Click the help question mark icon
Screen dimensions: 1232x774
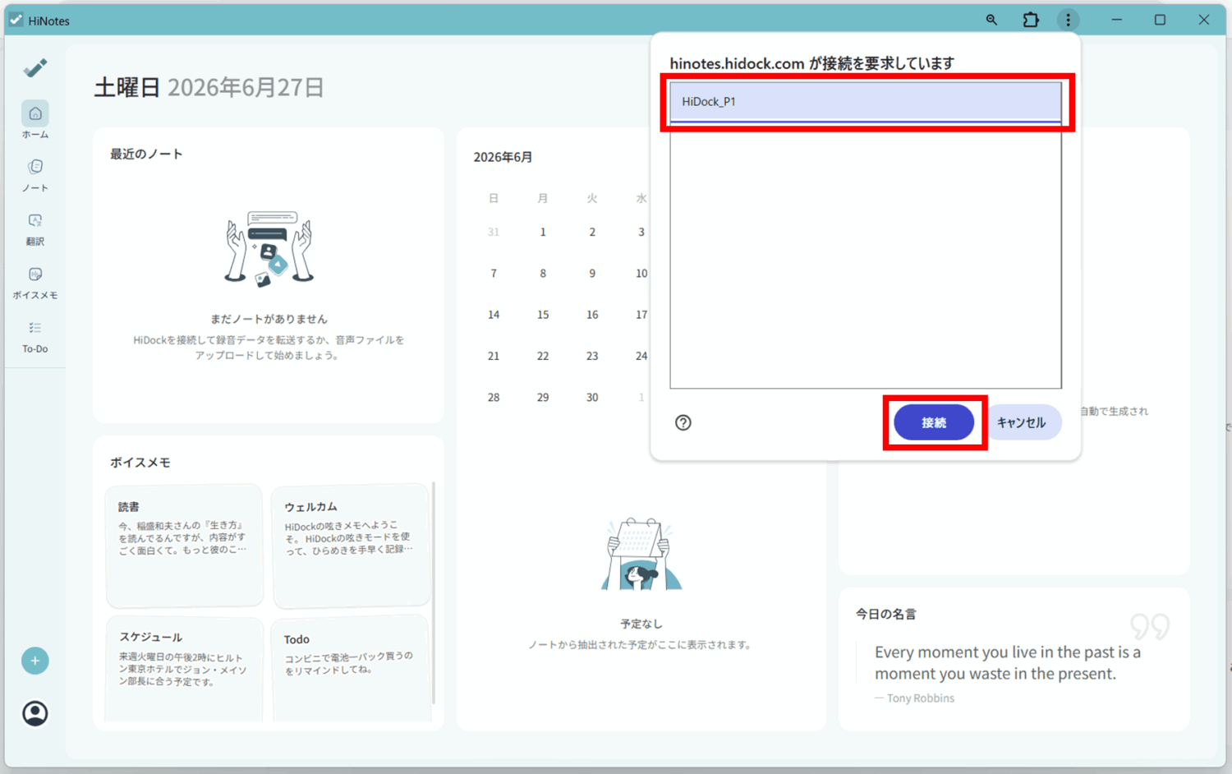click(x=683, y=422)
